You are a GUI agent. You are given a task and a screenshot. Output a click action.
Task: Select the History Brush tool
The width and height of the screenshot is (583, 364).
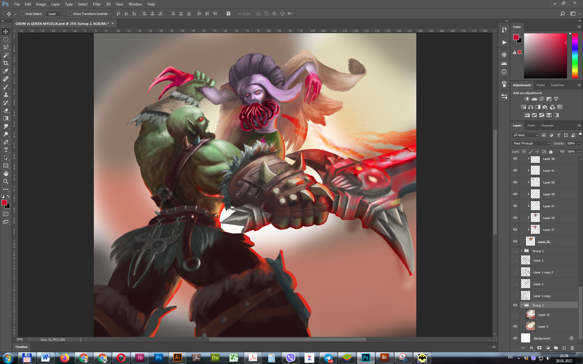coord(6,103)
